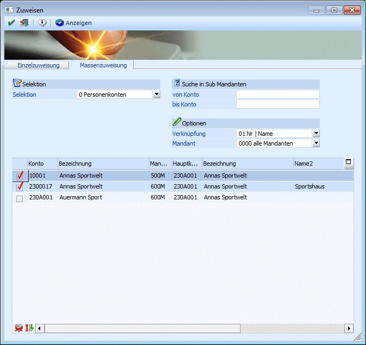Image resolution: width=366 pixels, height=345 pixels.
Task: Click the exit door icon in toolbar
Action: (x=24, y=23)
